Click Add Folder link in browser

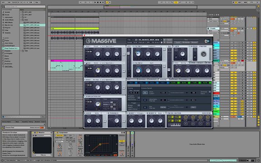coord(9,67)
